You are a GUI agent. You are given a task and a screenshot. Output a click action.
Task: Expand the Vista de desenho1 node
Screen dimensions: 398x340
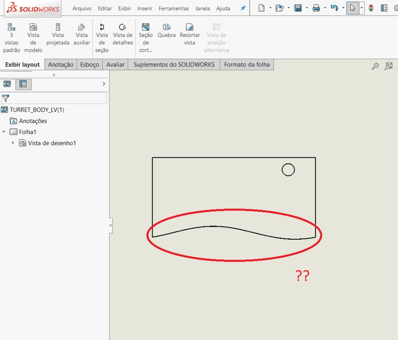13,143
